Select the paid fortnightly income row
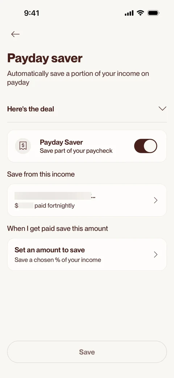Screen dimensions: 174x378 click(87, 200)
